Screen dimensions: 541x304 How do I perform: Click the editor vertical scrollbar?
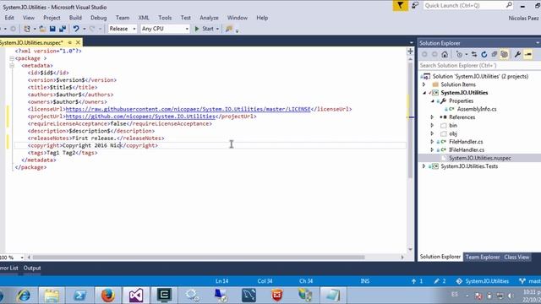[410, 120]
